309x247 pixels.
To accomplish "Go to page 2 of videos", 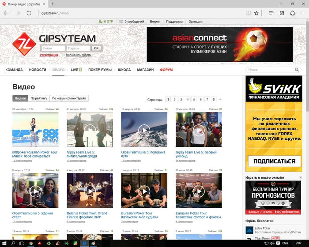I will (174, 100).
